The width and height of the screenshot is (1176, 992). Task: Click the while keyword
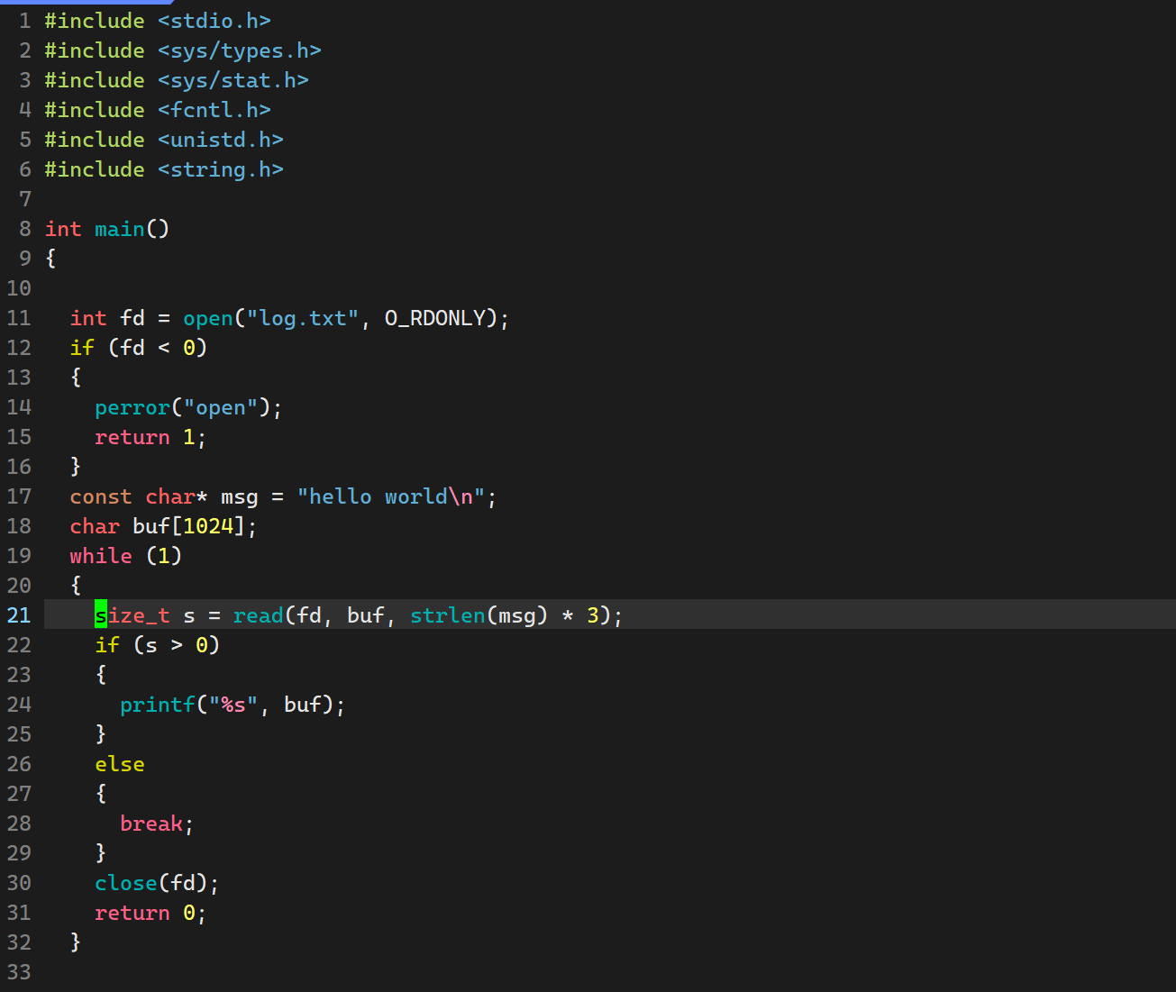[x=101, y=556]
